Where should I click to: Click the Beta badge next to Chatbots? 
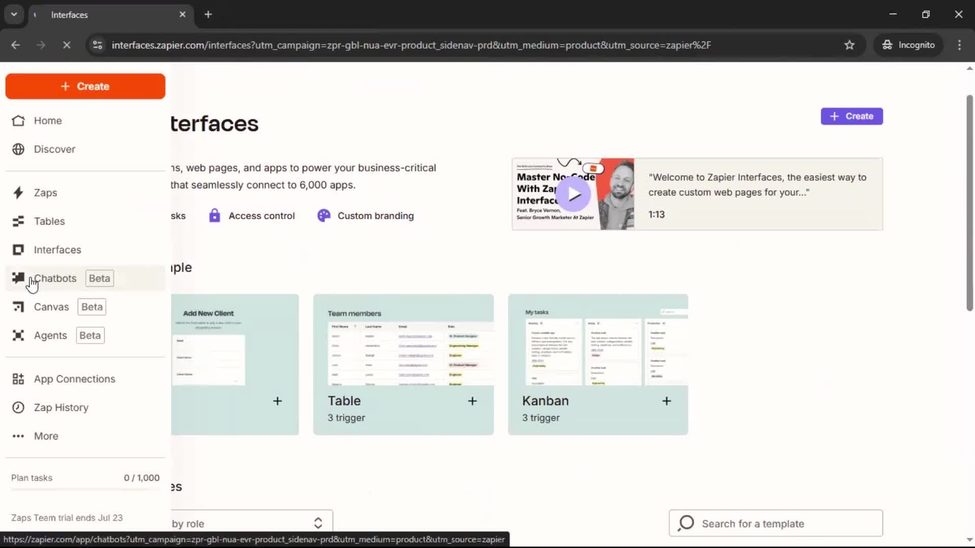pos(100,278)
